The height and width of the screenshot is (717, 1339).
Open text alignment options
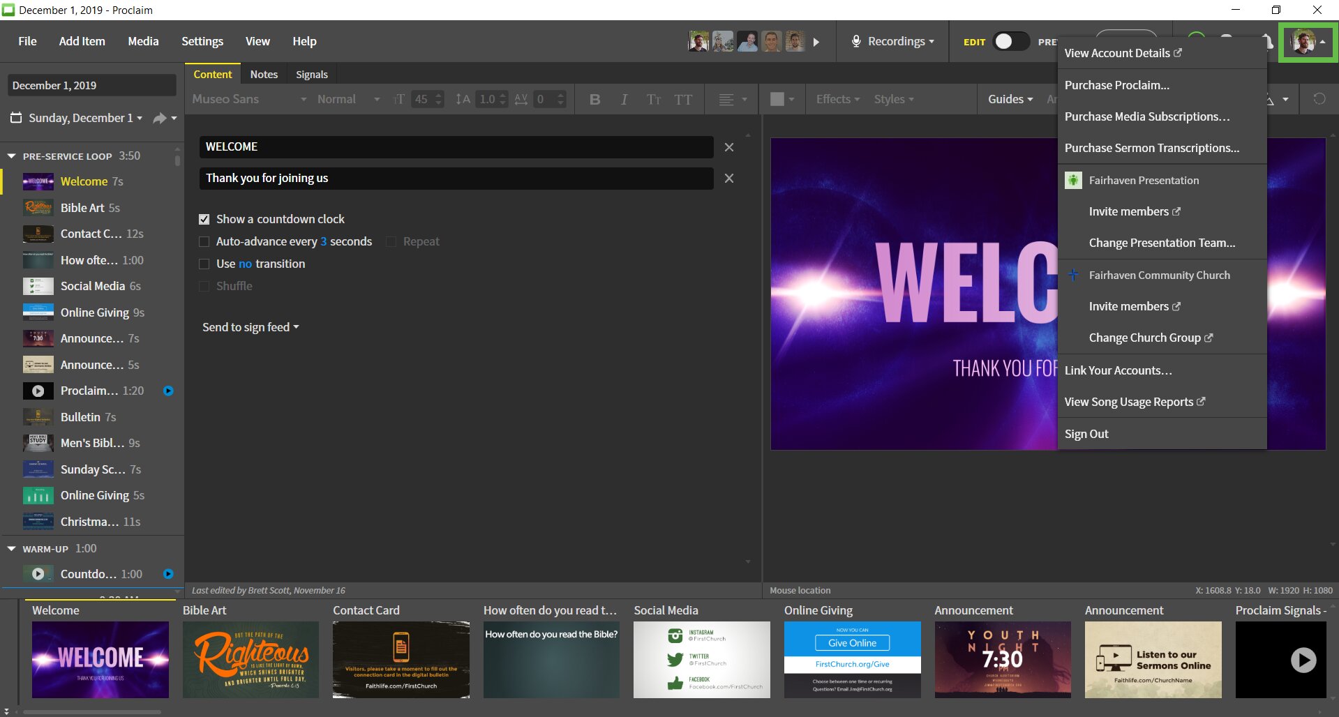733,99
